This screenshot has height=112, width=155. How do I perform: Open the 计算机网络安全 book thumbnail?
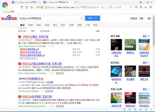(116, 45)
